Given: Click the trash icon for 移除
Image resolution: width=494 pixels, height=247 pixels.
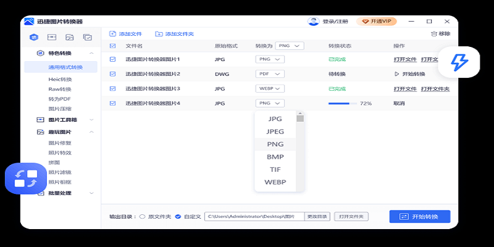Looking at the screenshot, I should 434,34.
